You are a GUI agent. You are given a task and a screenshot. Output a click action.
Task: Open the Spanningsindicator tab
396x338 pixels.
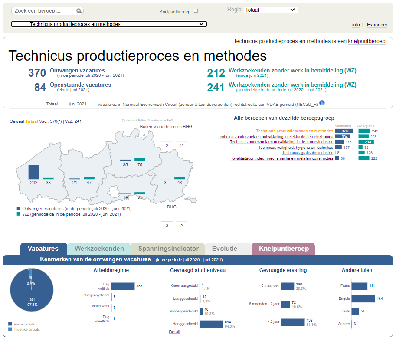[167, 249]
